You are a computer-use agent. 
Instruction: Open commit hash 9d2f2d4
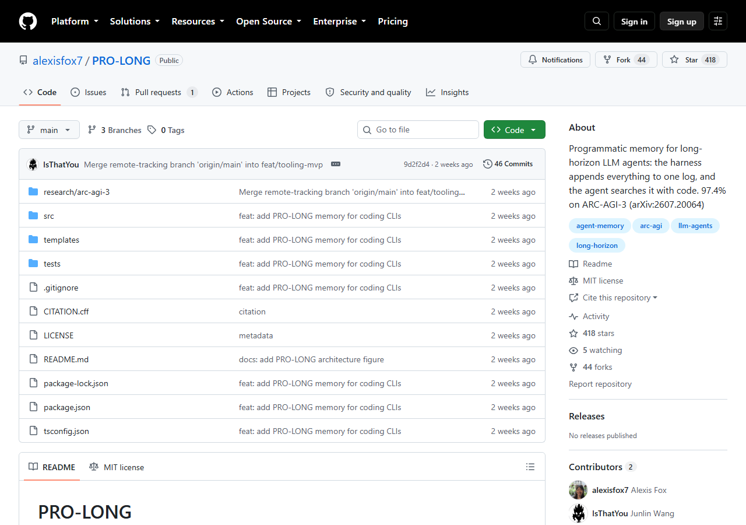pyautogui.click(x=417, y=164)
